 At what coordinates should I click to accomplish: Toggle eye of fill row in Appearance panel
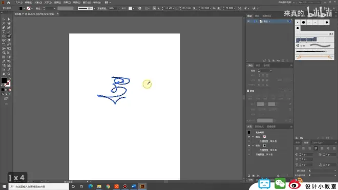click(249, 145)
